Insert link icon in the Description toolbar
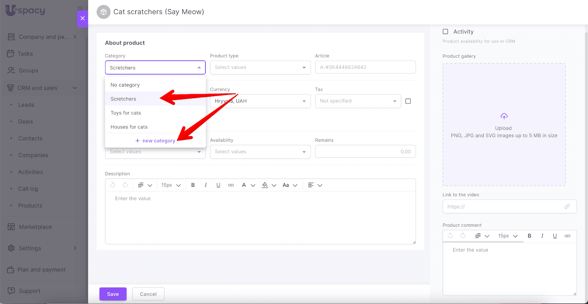588x304 pixels. coord(231,185)
